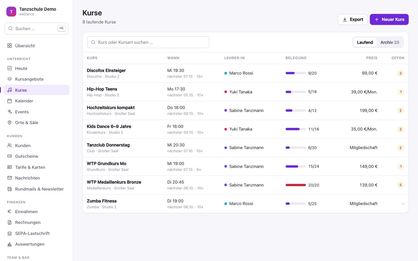Click the WANN column header
418x261 pixels.
point(173,58)
